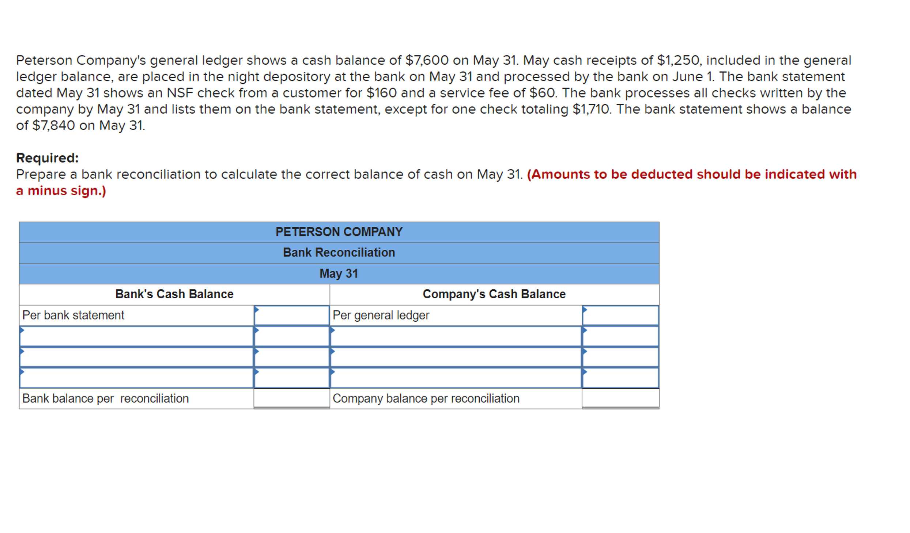This screenshot has height=533, width=910.
Task: Click the May 31 date header cell
Action: point(339,273)
